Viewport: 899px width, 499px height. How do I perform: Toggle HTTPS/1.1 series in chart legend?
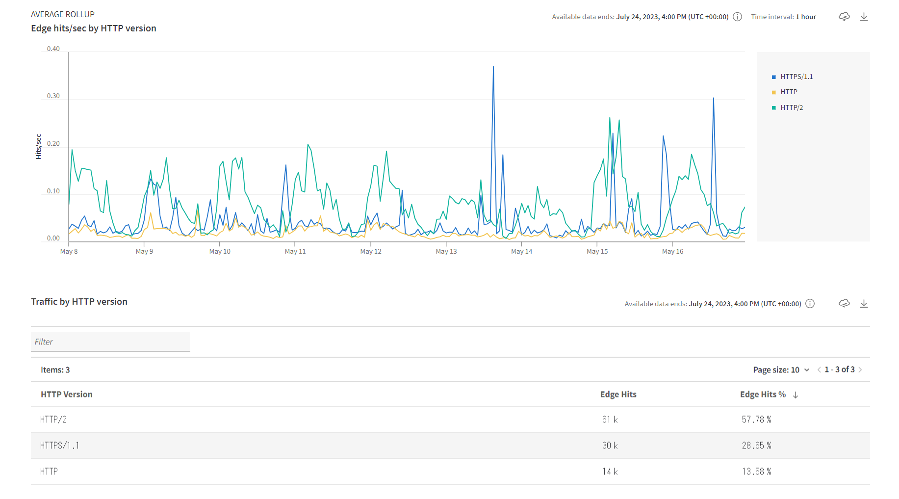pyautogui.click(x=796, y=77)
